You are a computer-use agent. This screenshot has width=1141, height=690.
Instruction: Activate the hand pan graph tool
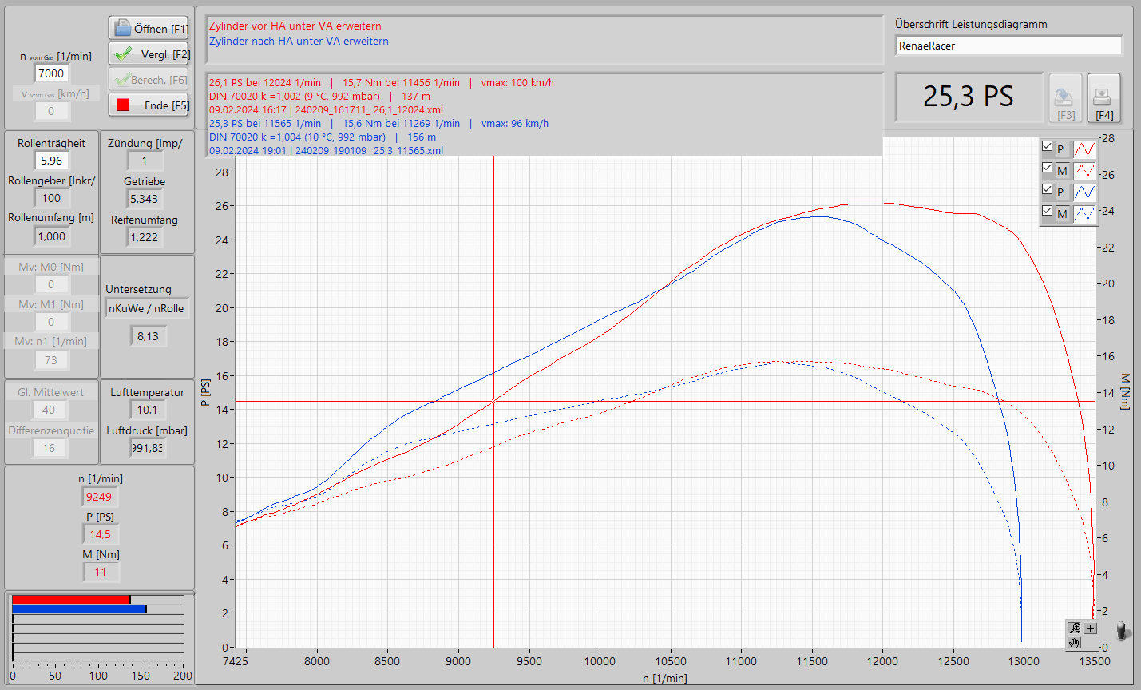pyautogui.click(x=1075, y=643)
